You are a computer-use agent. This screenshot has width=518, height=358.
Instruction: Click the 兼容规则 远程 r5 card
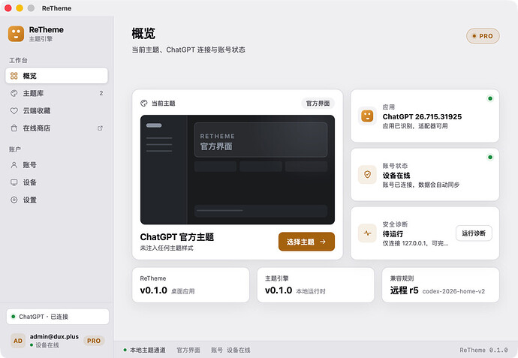pos(441,285)
